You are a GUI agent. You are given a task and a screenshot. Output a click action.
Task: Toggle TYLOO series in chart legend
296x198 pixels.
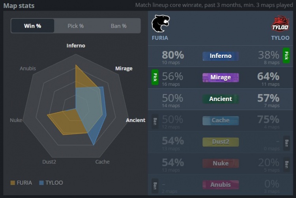pos(51,183)
